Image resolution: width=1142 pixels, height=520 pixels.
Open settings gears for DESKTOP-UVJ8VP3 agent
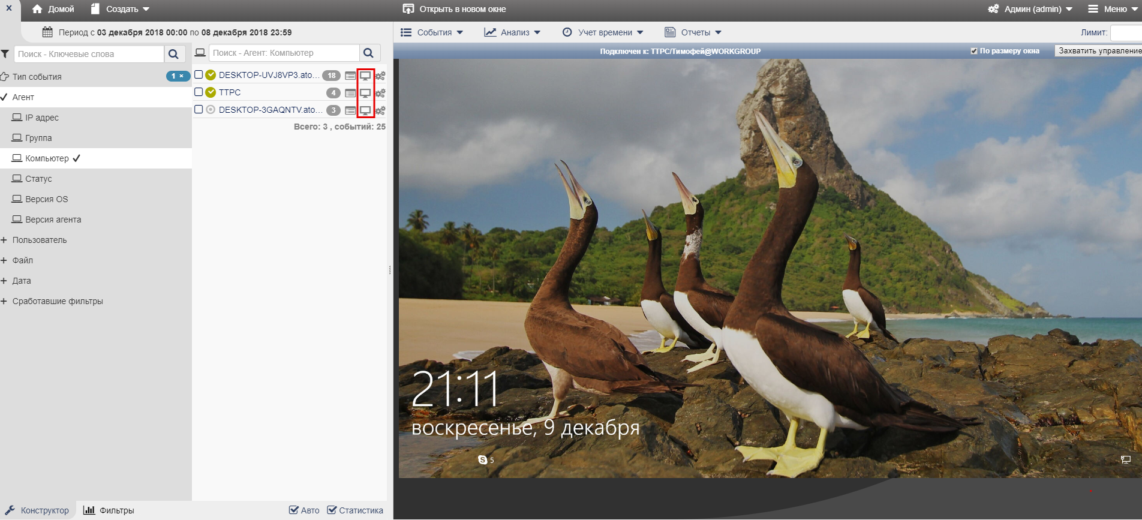[x=380, y=76]
